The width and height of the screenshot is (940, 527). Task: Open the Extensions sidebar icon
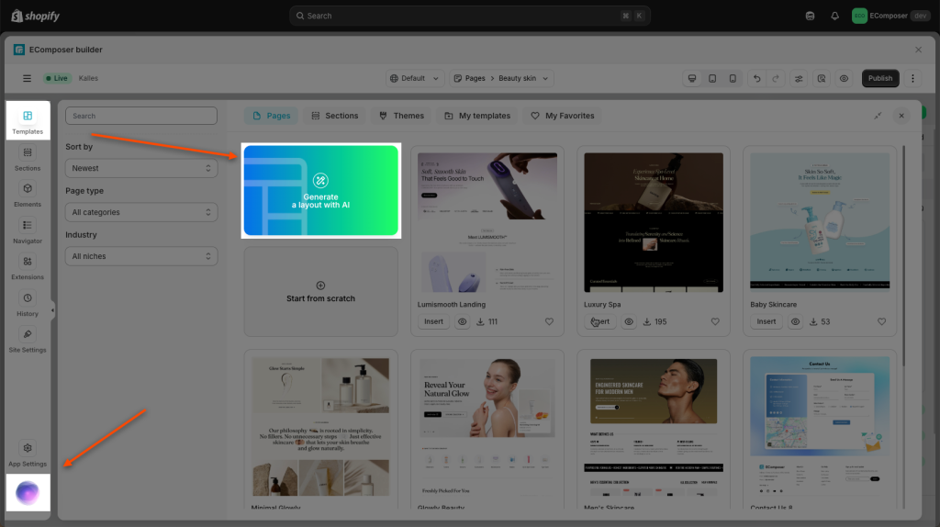(x=28, y=266)
